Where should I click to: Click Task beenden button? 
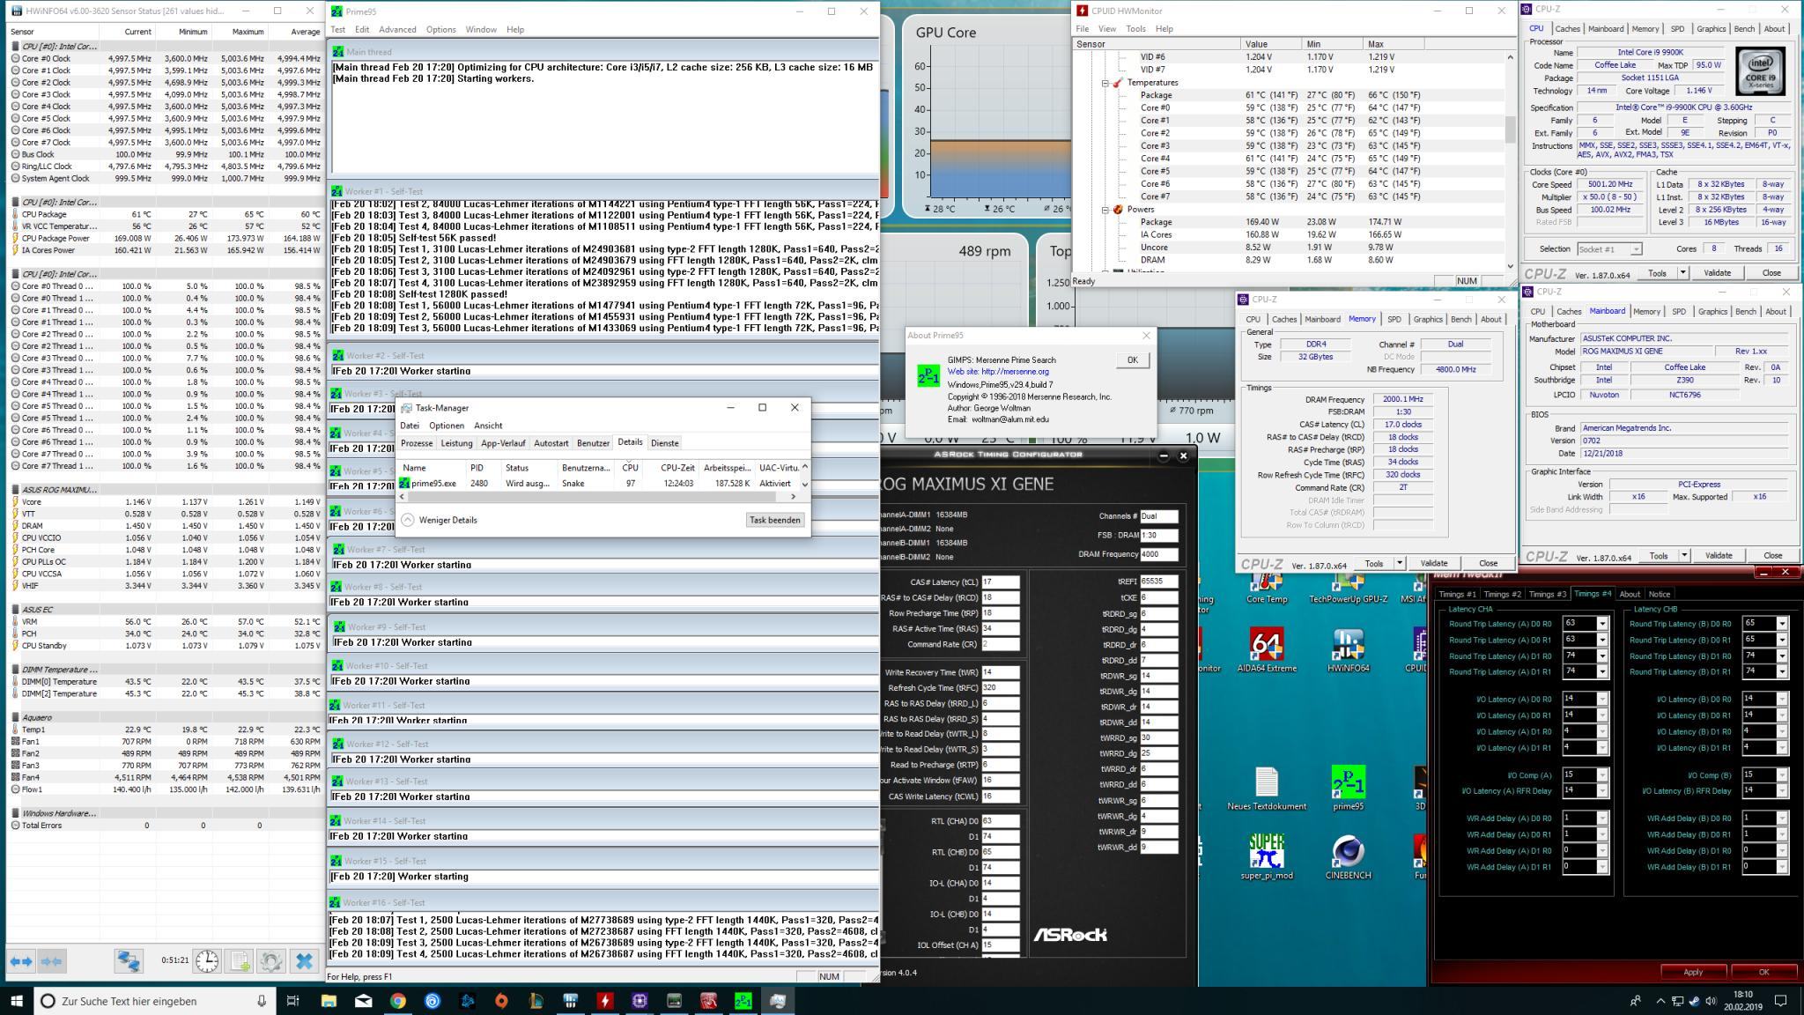pyautogui.click(x=774, y=520)
